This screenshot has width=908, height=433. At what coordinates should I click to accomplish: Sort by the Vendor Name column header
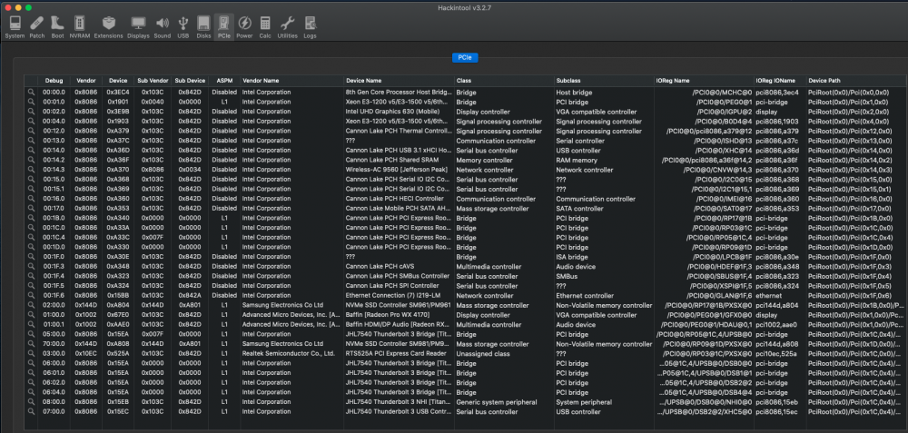[x=291, y=81]
